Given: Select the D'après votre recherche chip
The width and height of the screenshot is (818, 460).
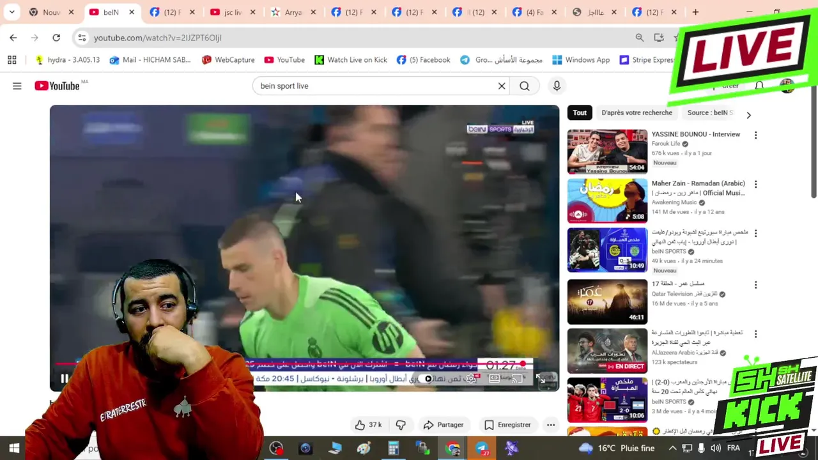Looking at the screenshot, I should pyautogui.click(x=637, y=112).
